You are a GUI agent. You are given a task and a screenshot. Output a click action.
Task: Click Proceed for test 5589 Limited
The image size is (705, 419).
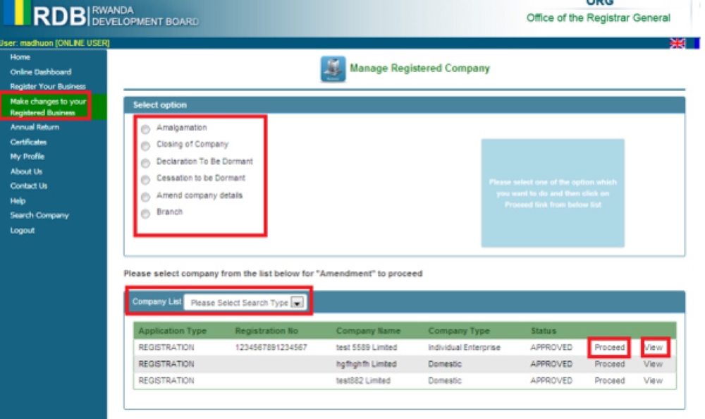point(609,348)
